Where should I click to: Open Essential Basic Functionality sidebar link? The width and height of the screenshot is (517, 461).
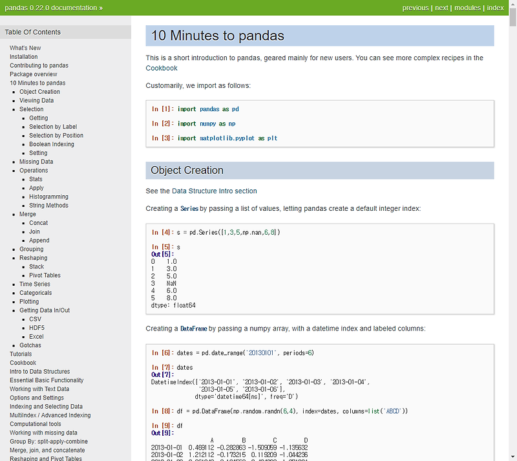pyautogui.click(x=47, y=380)
